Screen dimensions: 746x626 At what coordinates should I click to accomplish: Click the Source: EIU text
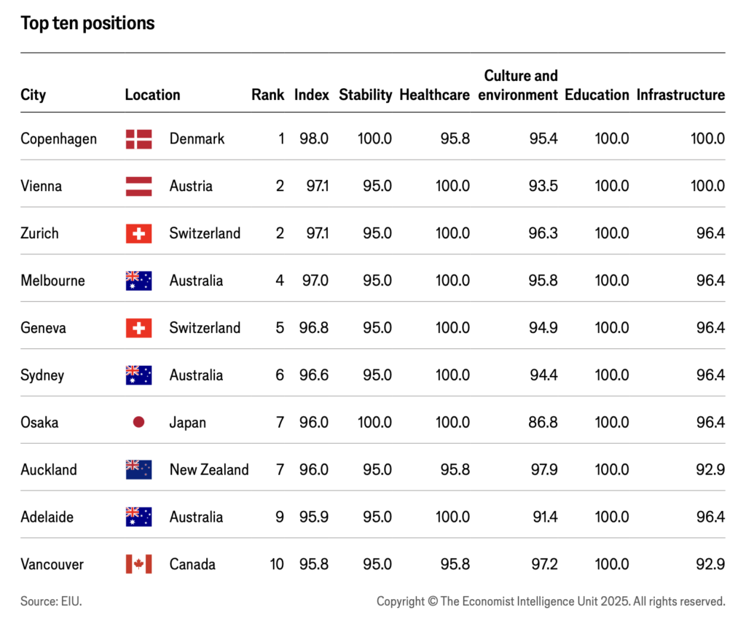tap(51, 601)
